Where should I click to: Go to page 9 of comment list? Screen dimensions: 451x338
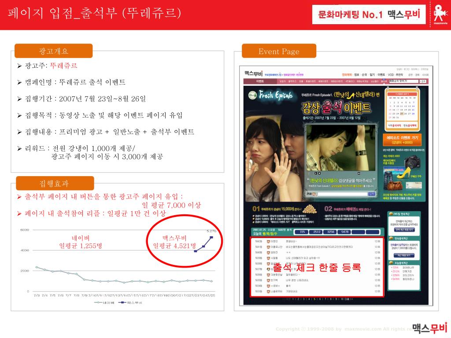(x=336, y=299)
